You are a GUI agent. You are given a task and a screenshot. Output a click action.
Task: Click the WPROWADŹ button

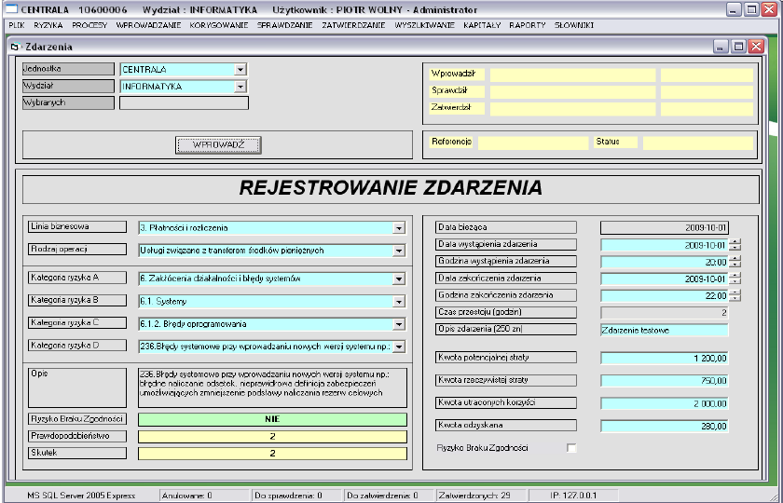pos(218,145)
